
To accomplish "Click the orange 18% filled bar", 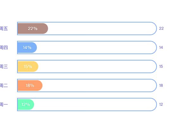I will click(x=30, y=85).
